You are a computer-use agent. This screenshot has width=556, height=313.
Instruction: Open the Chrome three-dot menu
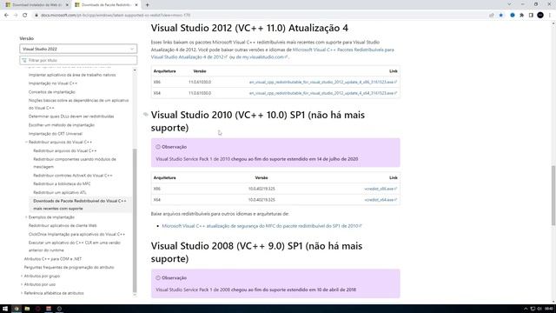point(550,16)
